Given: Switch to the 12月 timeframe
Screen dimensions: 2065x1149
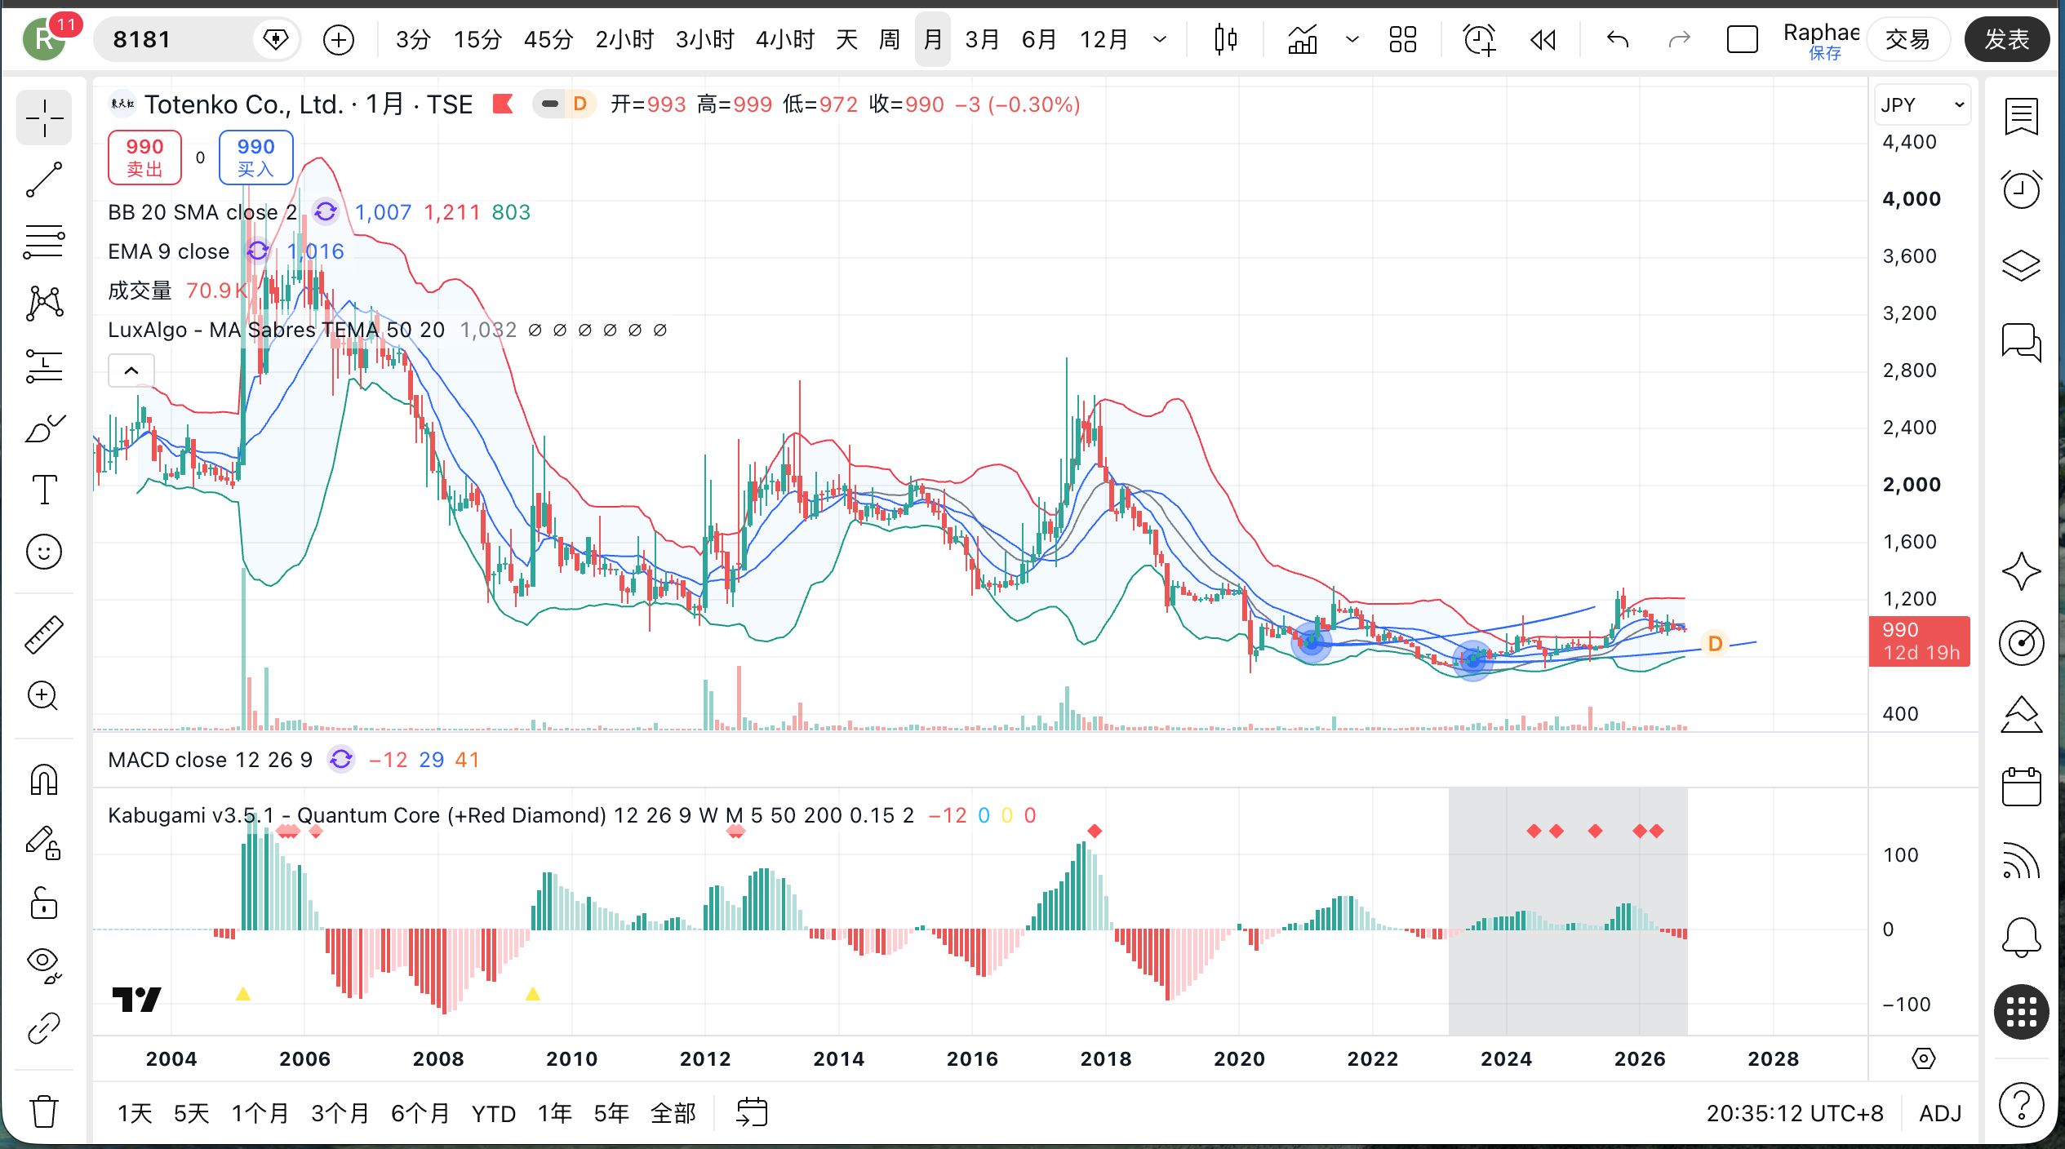Looking at the screenshot, I should tap(1104, 39).
